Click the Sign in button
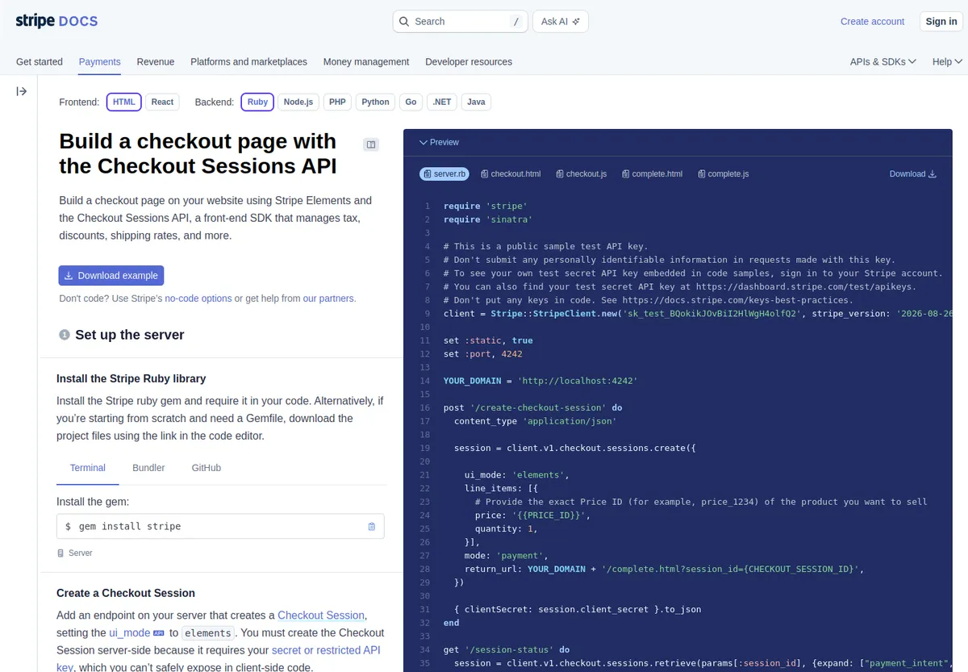This screenshot has height=672, width=968. [941, 22]
